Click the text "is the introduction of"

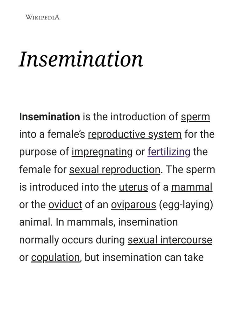pyautogui.click(x=130, y=117)
